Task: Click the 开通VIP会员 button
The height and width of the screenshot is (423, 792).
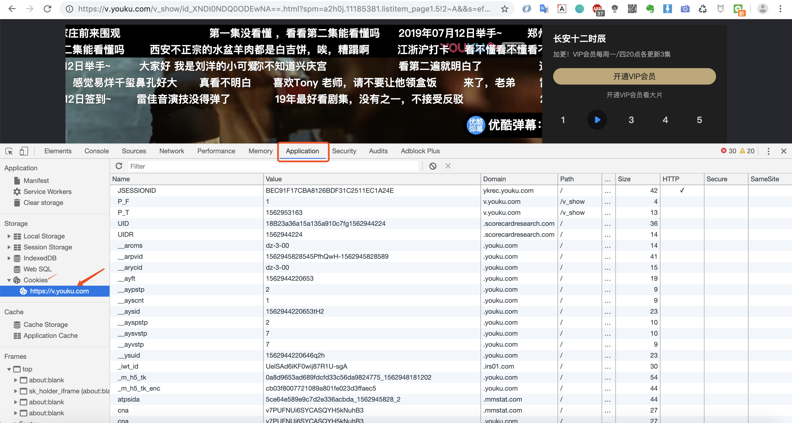Action: 634,77
